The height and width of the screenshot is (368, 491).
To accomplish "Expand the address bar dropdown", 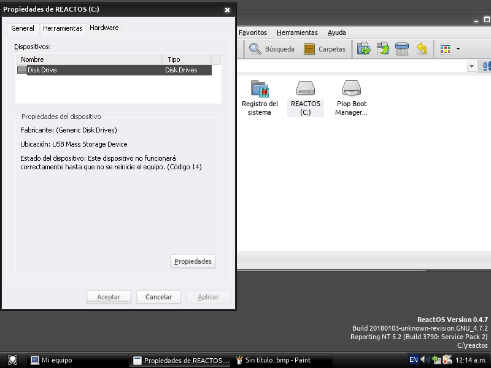I will click(x=471, y=66).
